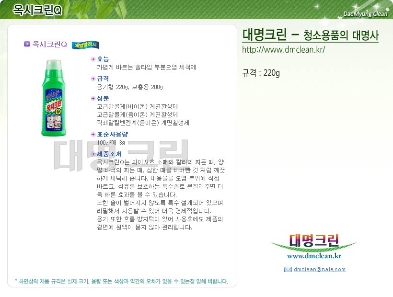Click the 대명크린 청소용품의 대명사 heading

(x=310, y=34)
